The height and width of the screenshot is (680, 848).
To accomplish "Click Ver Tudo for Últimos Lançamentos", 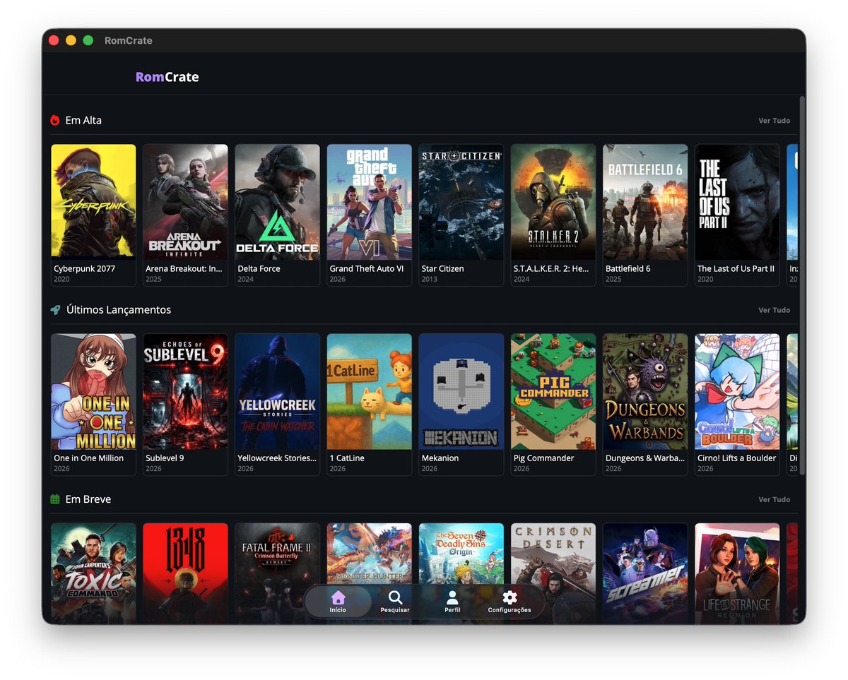I will click(x=775, y=310).
